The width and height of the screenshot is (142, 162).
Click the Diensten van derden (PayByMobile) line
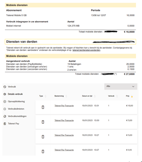point(24,64)
